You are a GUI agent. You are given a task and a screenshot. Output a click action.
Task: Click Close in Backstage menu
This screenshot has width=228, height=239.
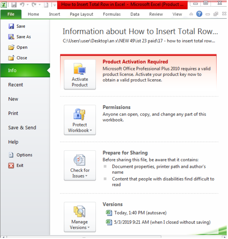click(x=18, y=58)
